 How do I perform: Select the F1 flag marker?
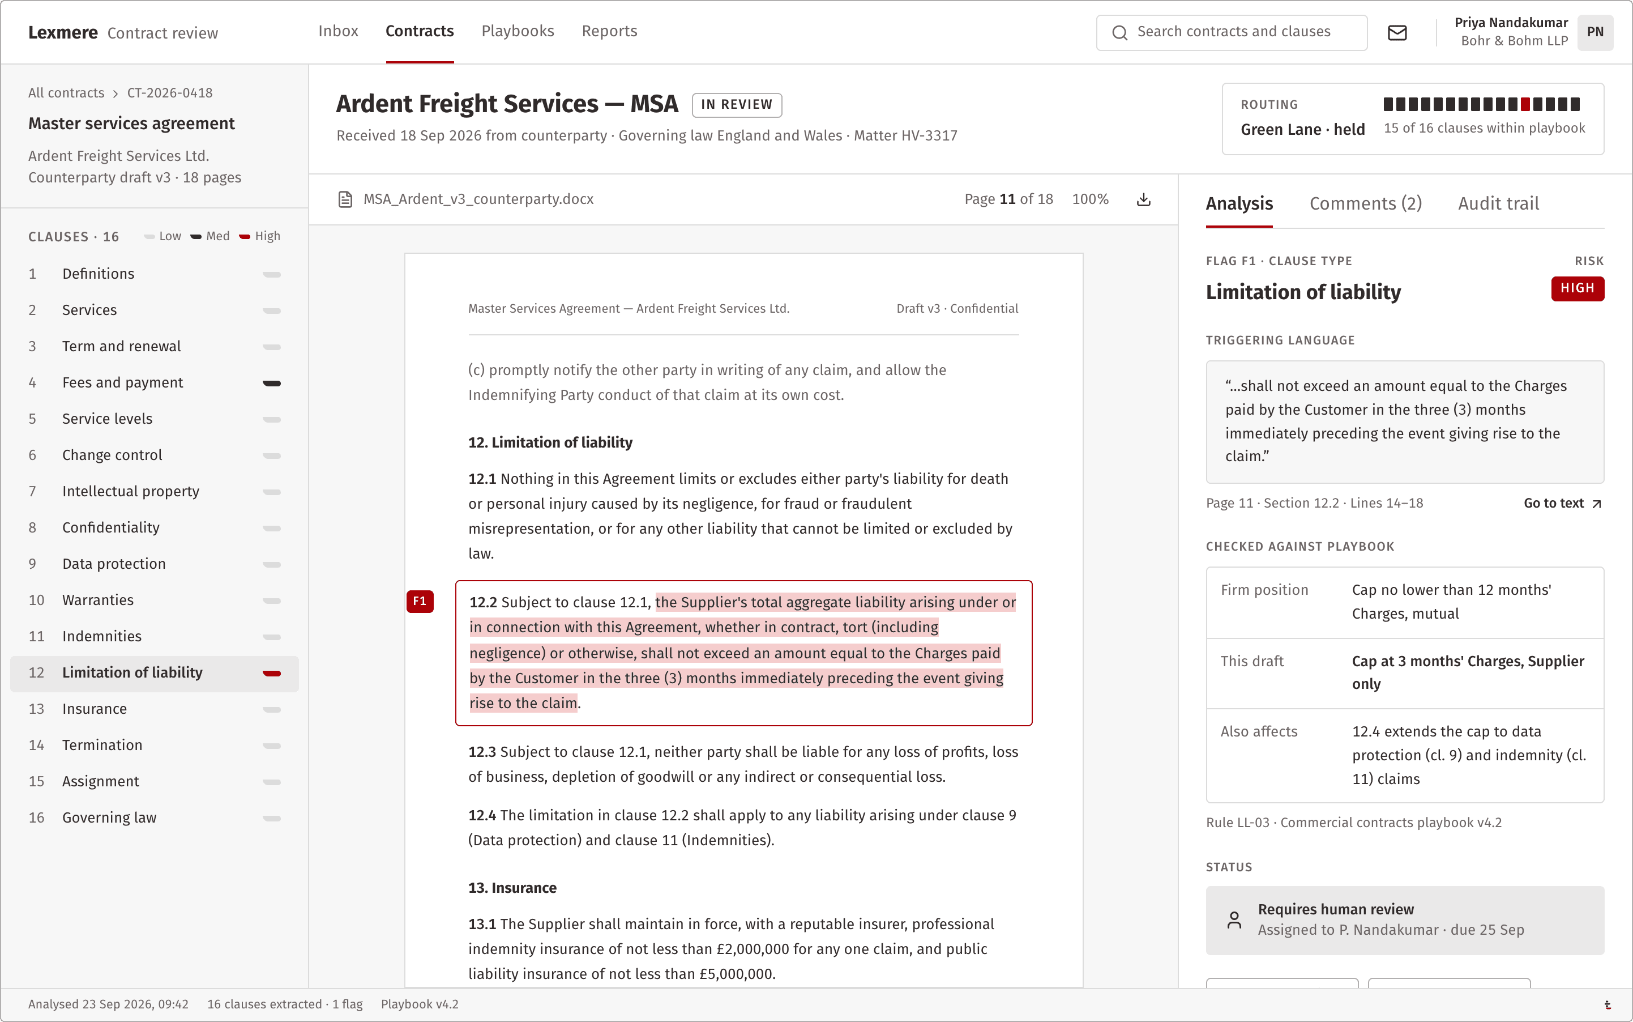point(420,601)
